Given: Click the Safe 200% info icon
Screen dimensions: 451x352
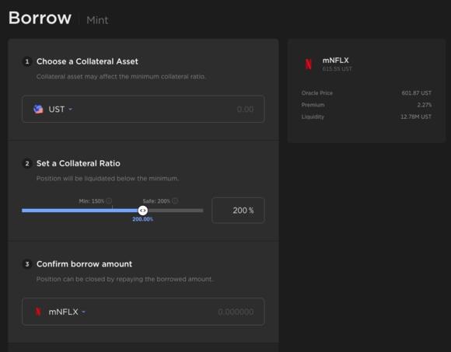Looking at the screenshot, I should click(x=175, y=200).
